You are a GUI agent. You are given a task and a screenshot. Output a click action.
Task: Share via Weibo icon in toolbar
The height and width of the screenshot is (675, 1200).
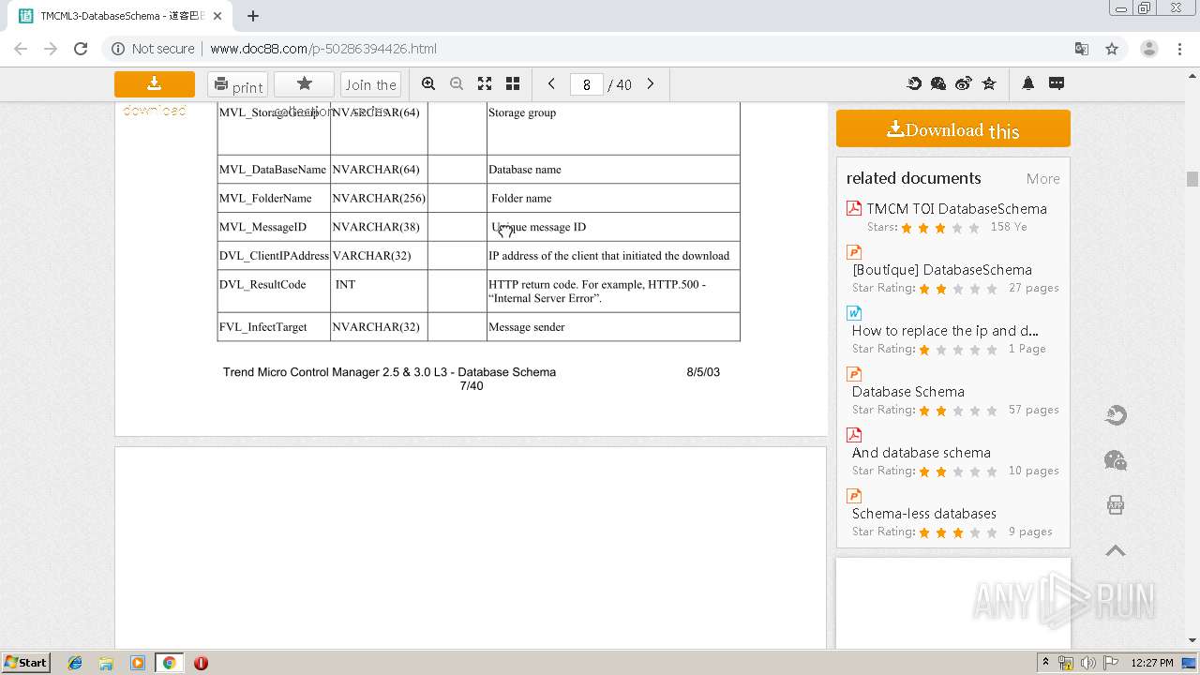pos(964,83)
